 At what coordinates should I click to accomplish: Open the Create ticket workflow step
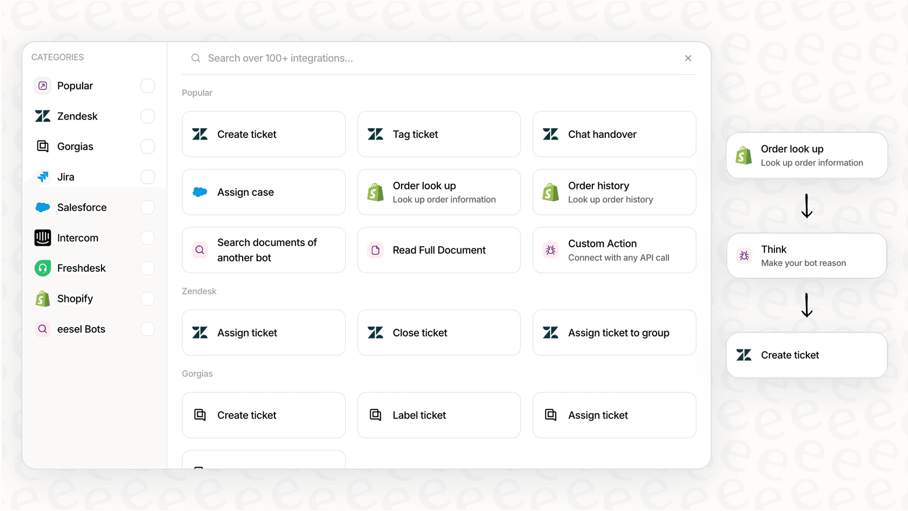(807, 355)
